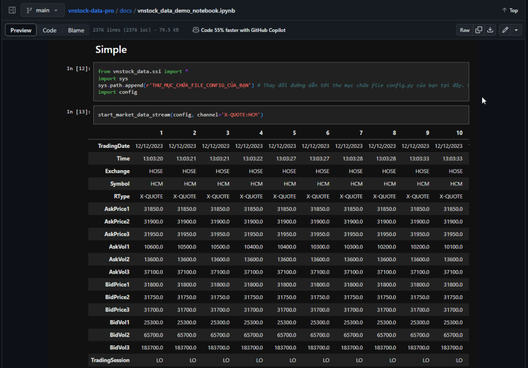This screenshot has height=368, width=528.
Task: Click the GitHub Copilot icon
Action: pos(196,30)
